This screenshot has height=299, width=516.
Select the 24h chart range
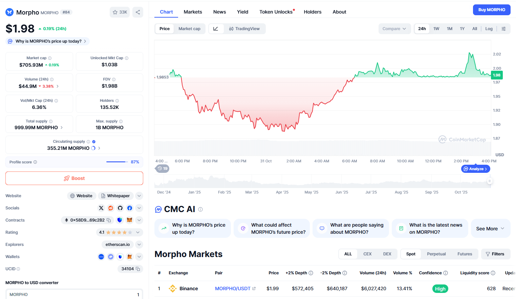(422, 29)
